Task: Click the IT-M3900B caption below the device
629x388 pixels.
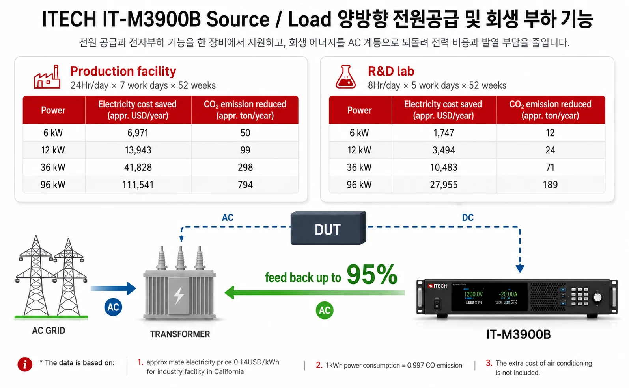Action: pos(518,334)
